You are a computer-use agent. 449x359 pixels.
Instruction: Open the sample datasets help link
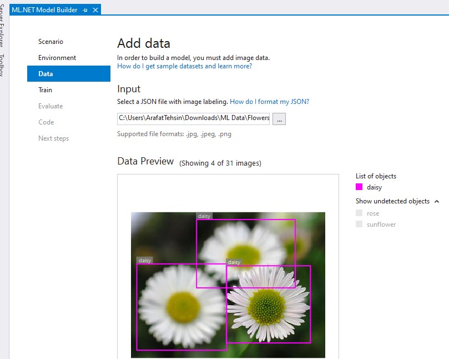pyautogui.click(x=186, y=66)
